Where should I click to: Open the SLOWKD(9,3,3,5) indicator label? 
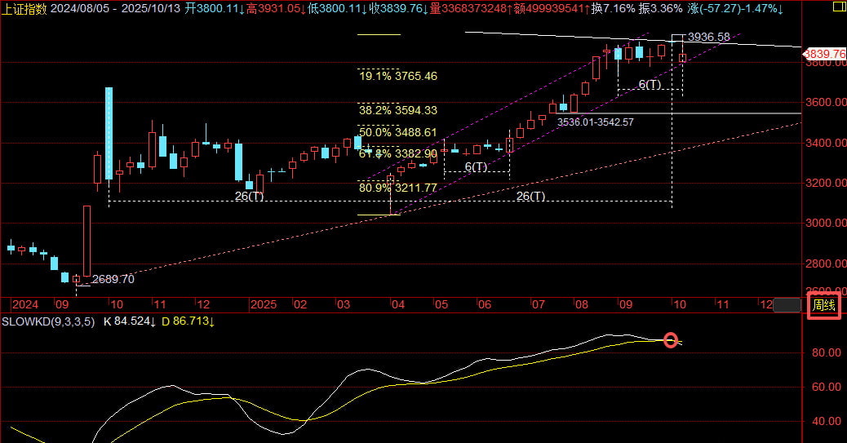[47, 321]
